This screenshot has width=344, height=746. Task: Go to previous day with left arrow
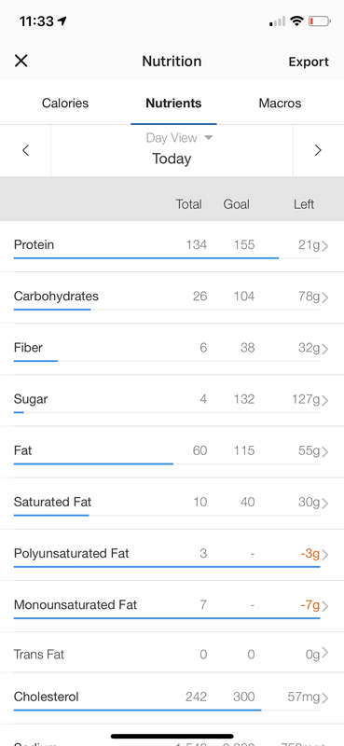[26, 150]
